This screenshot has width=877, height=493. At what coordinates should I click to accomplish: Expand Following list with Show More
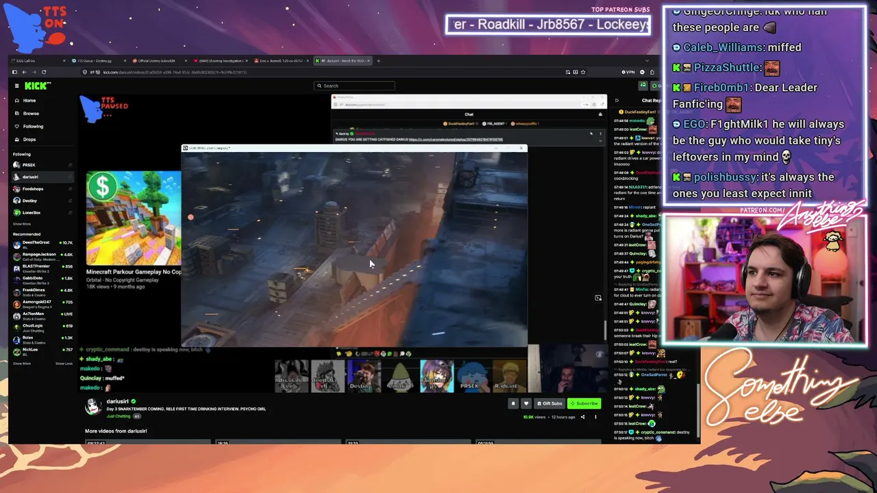point(21,224)
